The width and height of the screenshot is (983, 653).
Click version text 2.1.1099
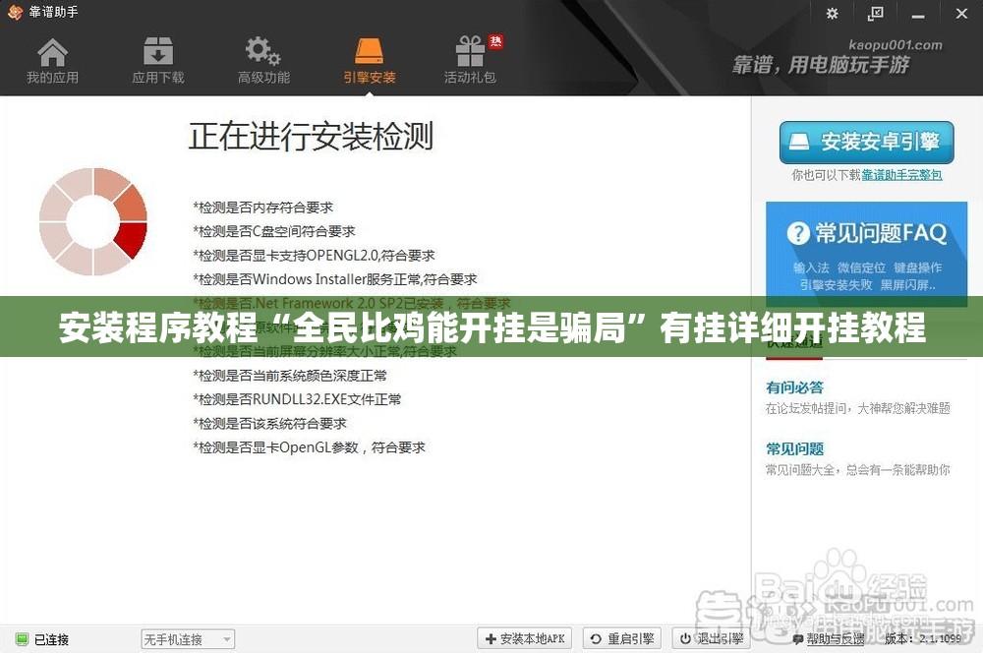click(940, 639)
